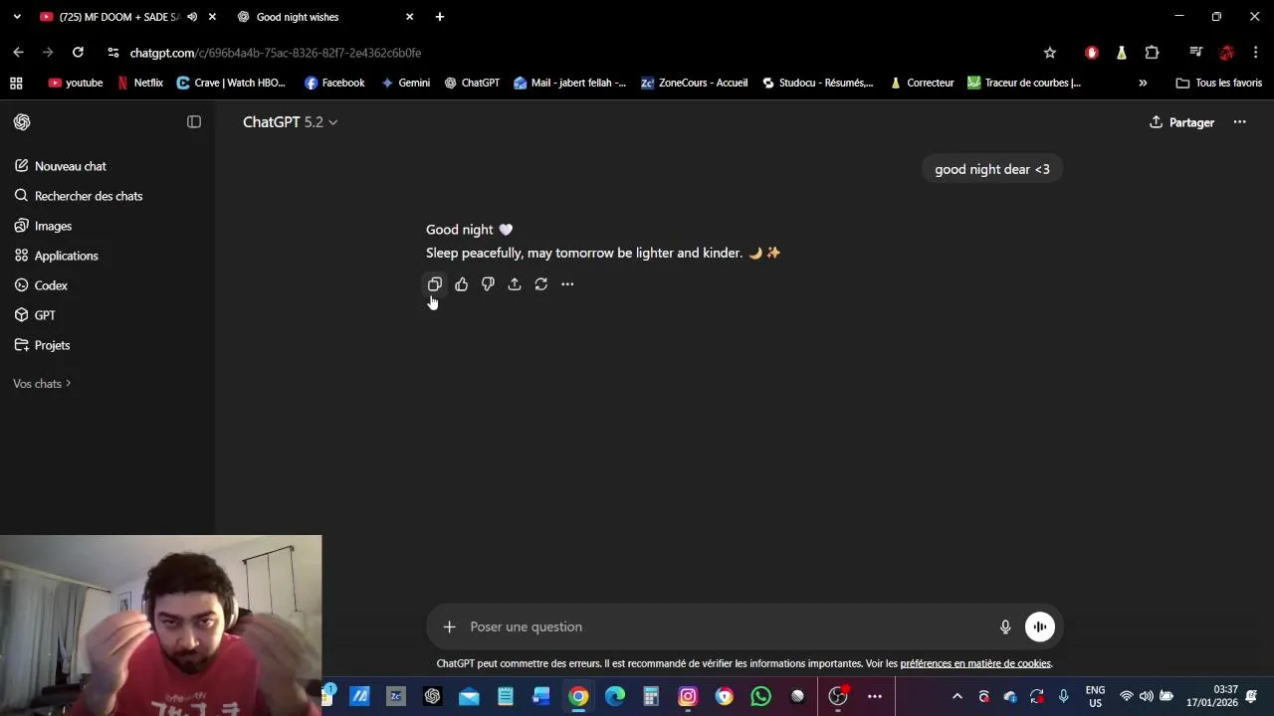Open more actions under the response
This screenshot has height=716, width=1274.
pos(567,284)
